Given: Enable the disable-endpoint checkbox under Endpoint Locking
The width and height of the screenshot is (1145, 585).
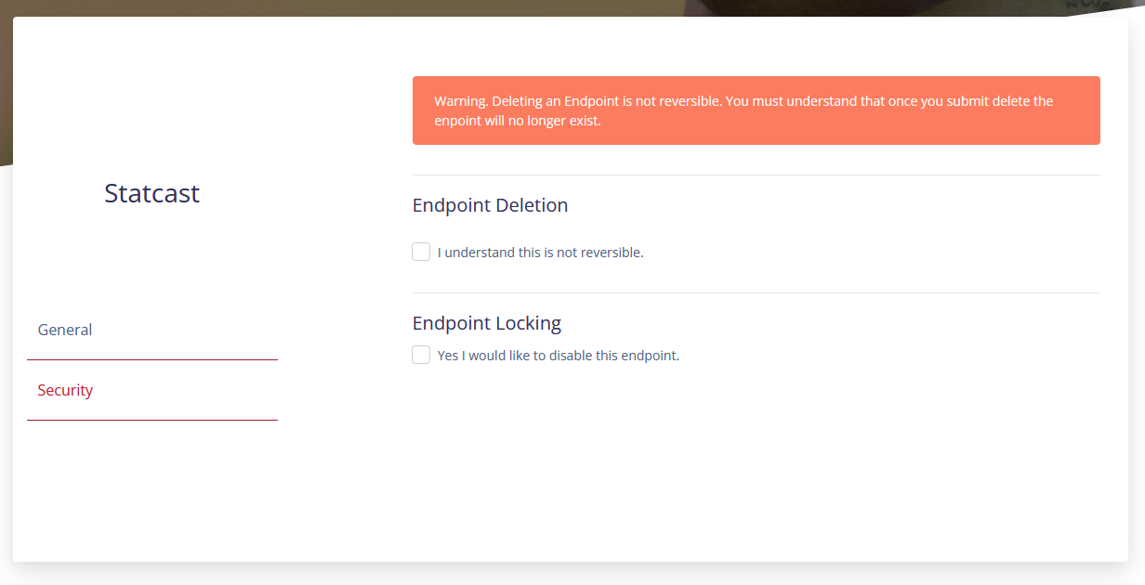Looking at the screenshot, I should point(421,355).
